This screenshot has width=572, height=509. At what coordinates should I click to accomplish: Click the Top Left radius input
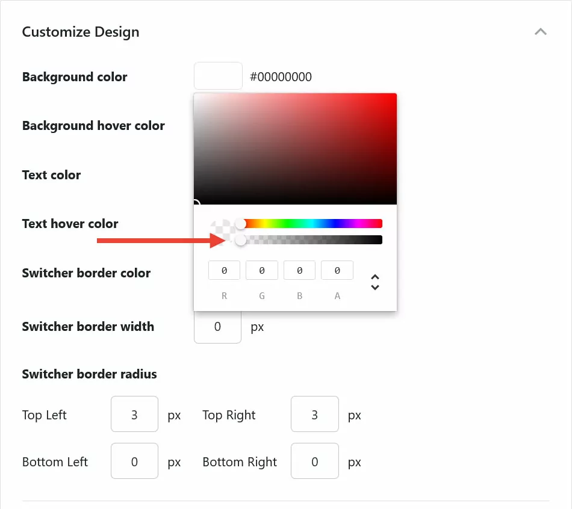[x=134, y=414]
